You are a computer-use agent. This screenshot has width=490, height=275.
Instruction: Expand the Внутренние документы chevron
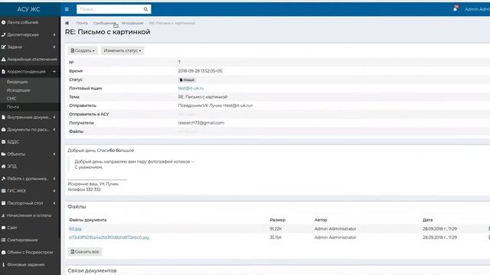point(54,117)
